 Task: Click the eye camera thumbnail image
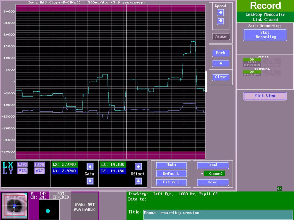click(14, 206)
